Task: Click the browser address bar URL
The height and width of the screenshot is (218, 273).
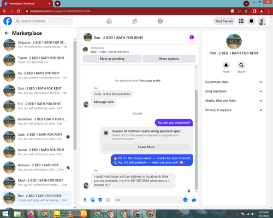Action: click(60, 11)
